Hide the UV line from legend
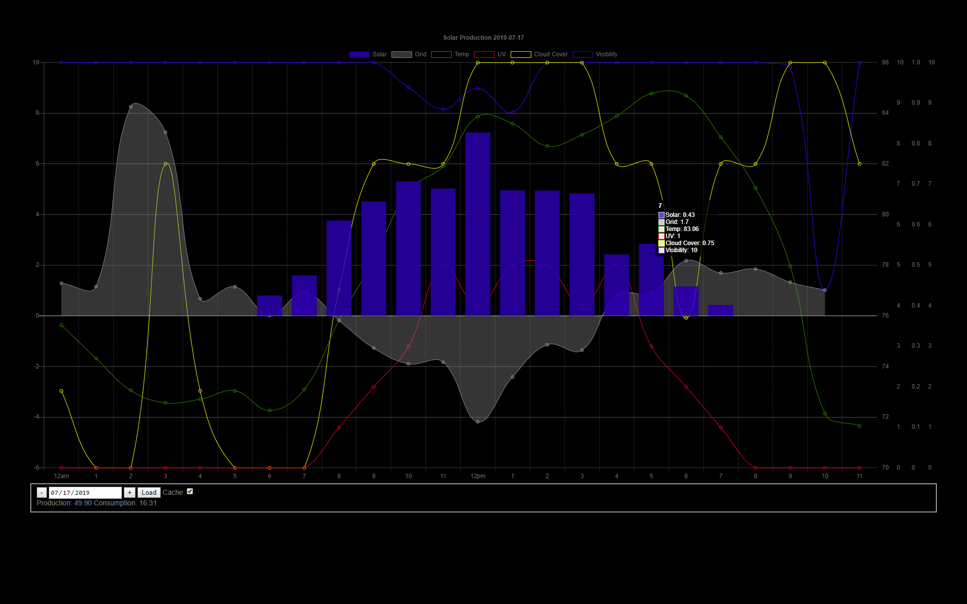967x604 pixels. (x=484, y=54)
